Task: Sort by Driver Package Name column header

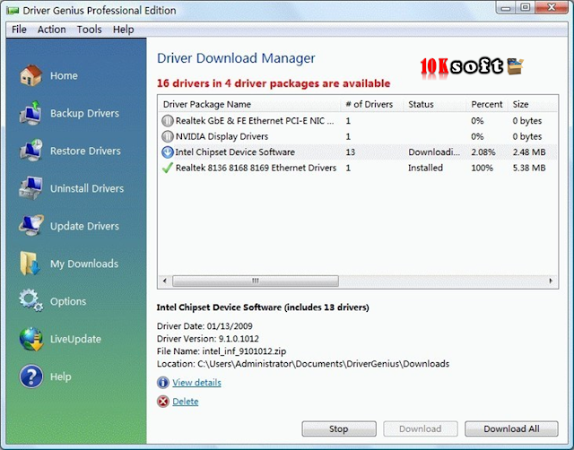Action: (249, 104)
